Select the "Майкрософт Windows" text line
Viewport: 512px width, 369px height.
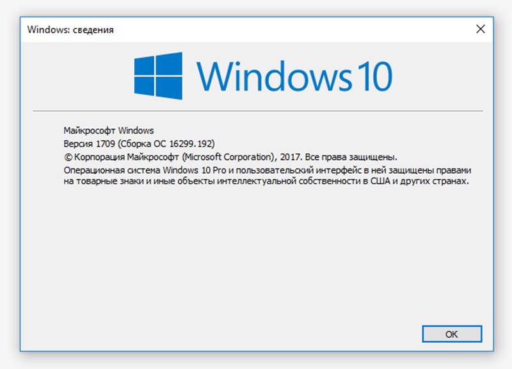pyautogui.click(x=109, y=131)
